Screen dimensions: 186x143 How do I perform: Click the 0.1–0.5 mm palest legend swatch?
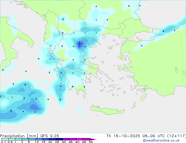point(5,139)
